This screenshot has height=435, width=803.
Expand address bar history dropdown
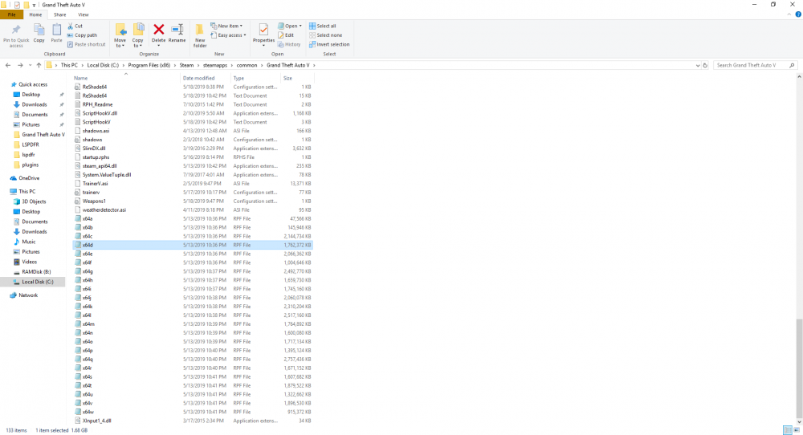(x=698, y=66)
